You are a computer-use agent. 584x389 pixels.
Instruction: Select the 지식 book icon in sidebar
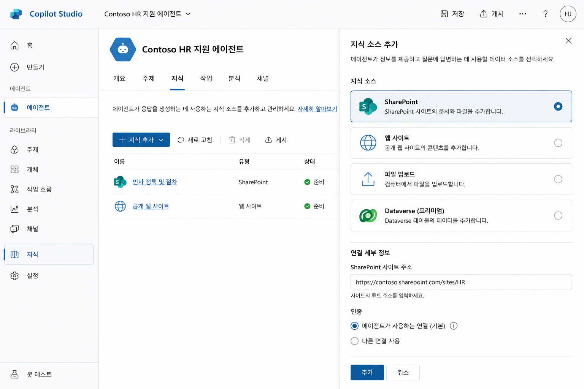[14, 254]
